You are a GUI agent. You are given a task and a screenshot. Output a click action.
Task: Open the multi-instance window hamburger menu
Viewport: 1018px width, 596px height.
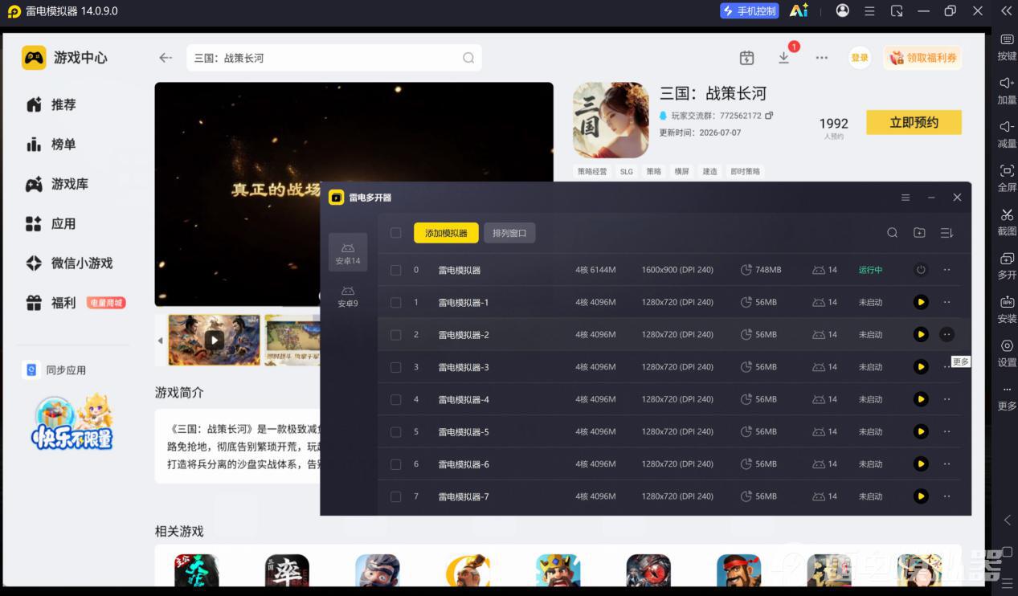click(x=906, y=198)
